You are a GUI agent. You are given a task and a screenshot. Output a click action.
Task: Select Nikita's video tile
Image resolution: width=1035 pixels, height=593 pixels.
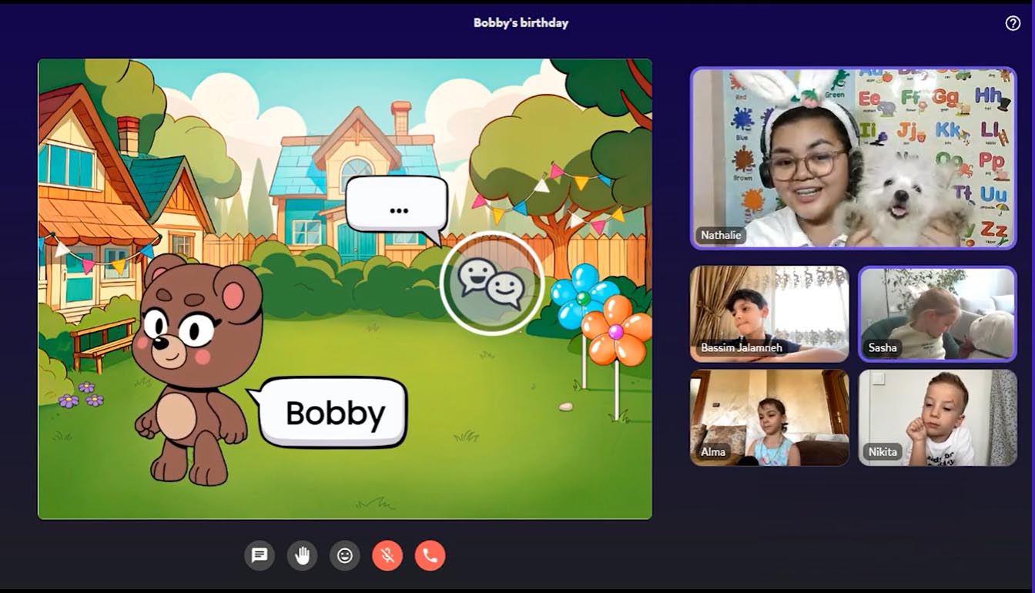click(937, 417)
